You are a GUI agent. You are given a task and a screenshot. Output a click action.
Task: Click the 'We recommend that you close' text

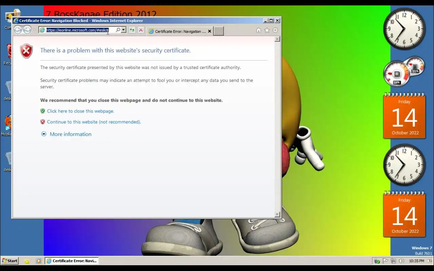tap(132, 100)
